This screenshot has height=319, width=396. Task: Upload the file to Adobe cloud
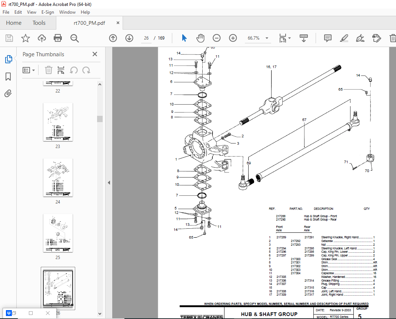point(41,38)
